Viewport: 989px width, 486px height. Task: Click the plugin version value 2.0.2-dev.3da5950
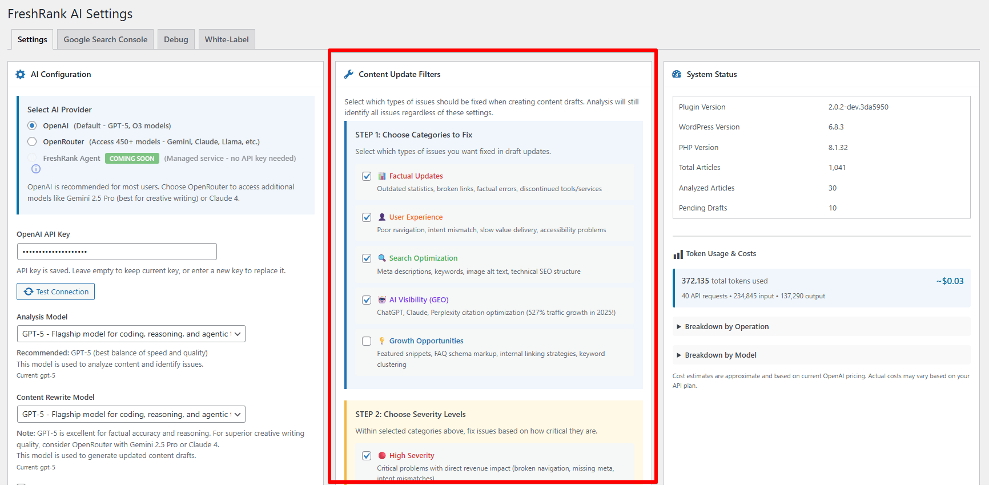coord(858,107)
